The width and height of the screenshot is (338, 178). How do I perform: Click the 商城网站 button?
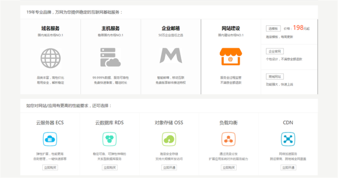[275, 76]
